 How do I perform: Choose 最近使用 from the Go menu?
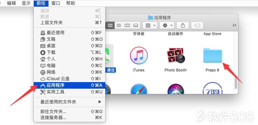tap(69, 33)
